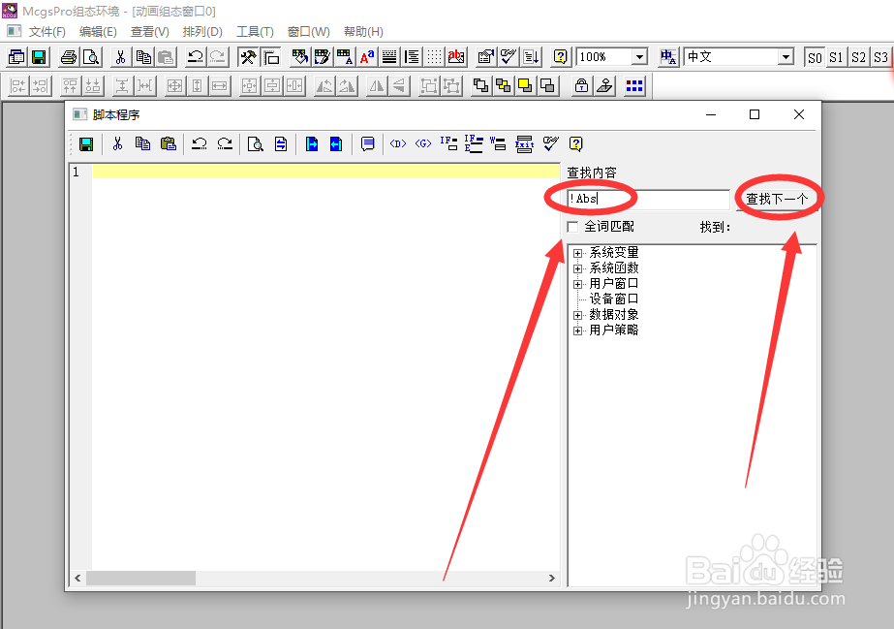The width and height of the screenshot is (894, 629).
Task: Insert While loop icon
Action: (x=498, y=143)
